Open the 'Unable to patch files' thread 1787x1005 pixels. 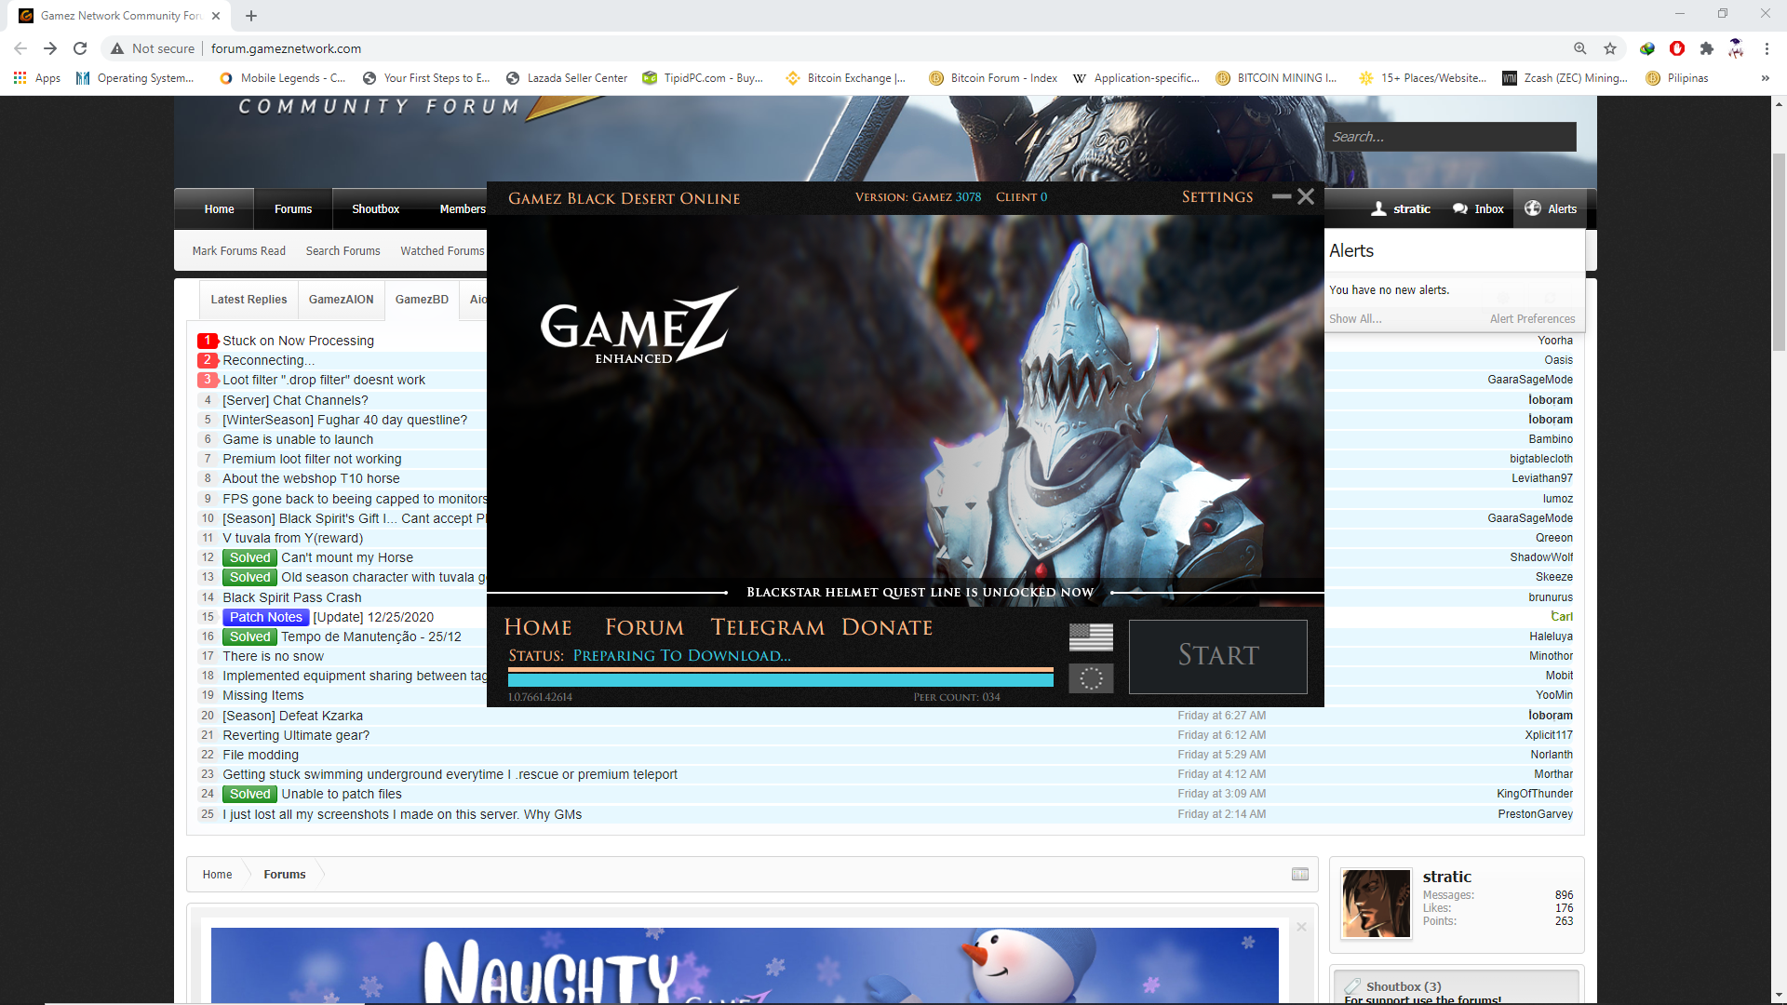[x=342, y=795]
